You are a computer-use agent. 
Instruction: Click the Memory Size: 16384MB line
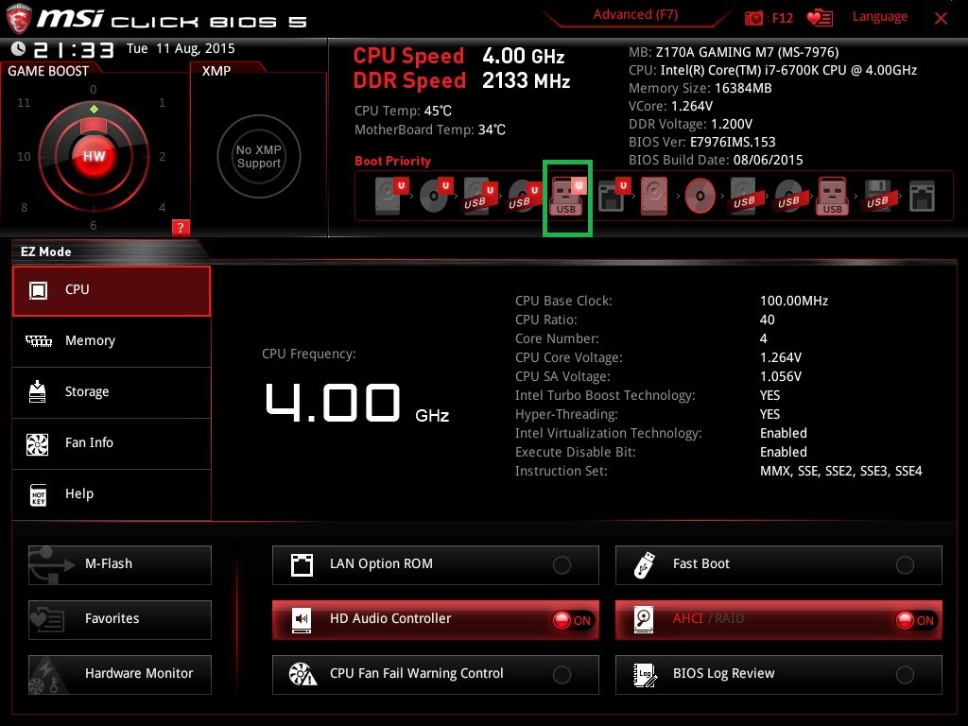tap(700, 88)
